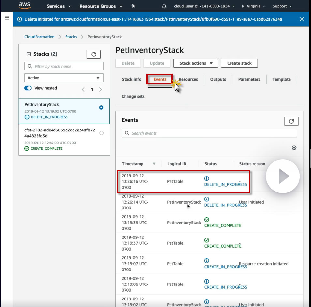This screenshot has height=307, width=311.
Task: Go to CloudFormation breadcrumb link
Action: (39, 37)
